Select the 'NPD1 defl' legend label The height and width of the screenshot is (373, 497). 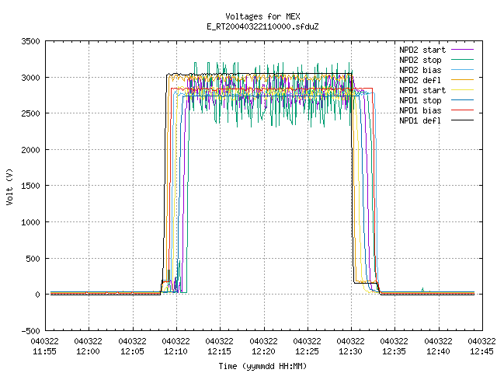pos(420,121)
